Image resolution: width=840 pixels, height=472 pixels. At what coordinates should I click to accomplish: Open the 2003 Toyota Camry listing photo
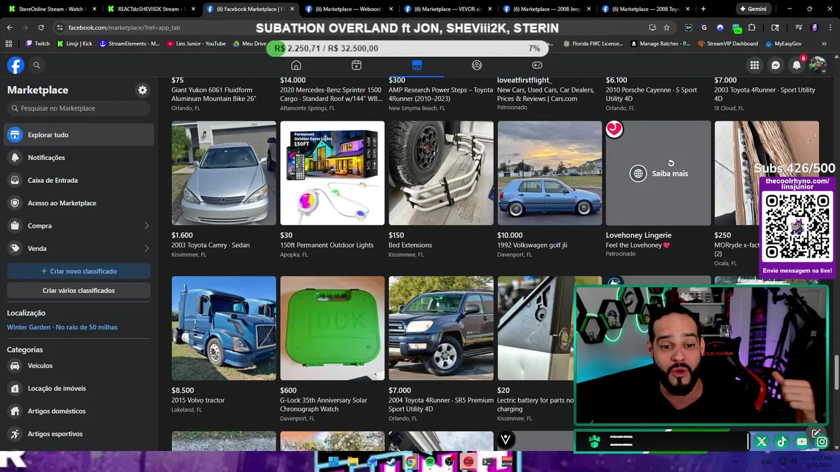point(224,173)
